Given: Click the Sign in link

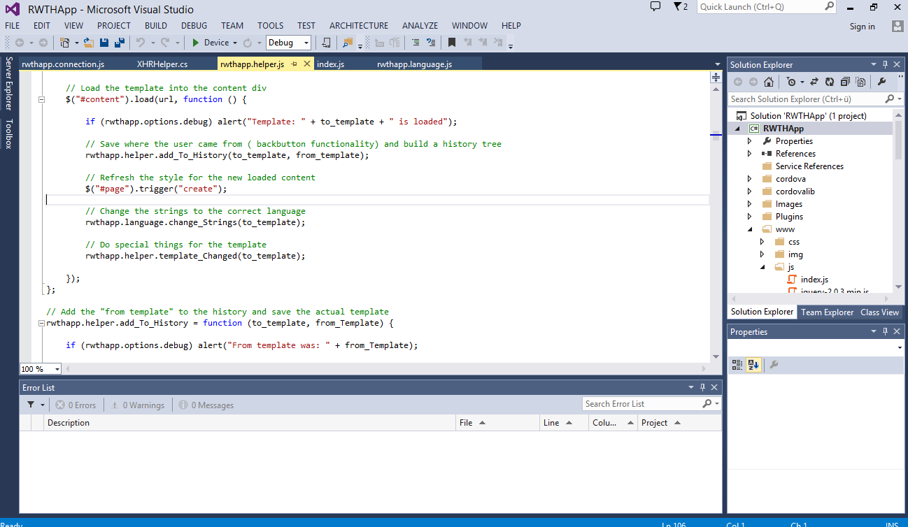Looking at the screenshot, I should [x=862, y=27].
